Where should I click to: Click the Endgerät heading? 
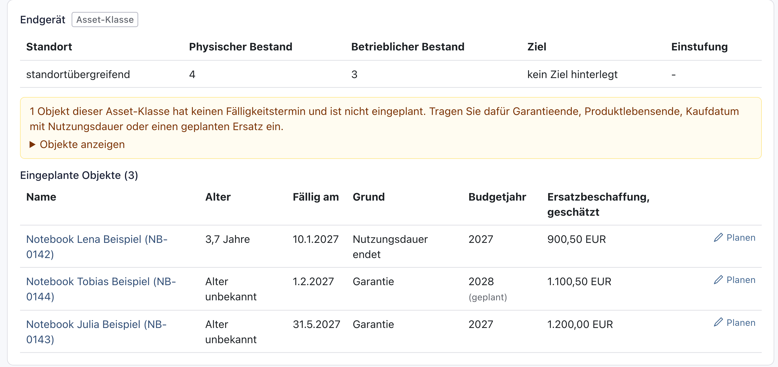click(x=43, y=20)
